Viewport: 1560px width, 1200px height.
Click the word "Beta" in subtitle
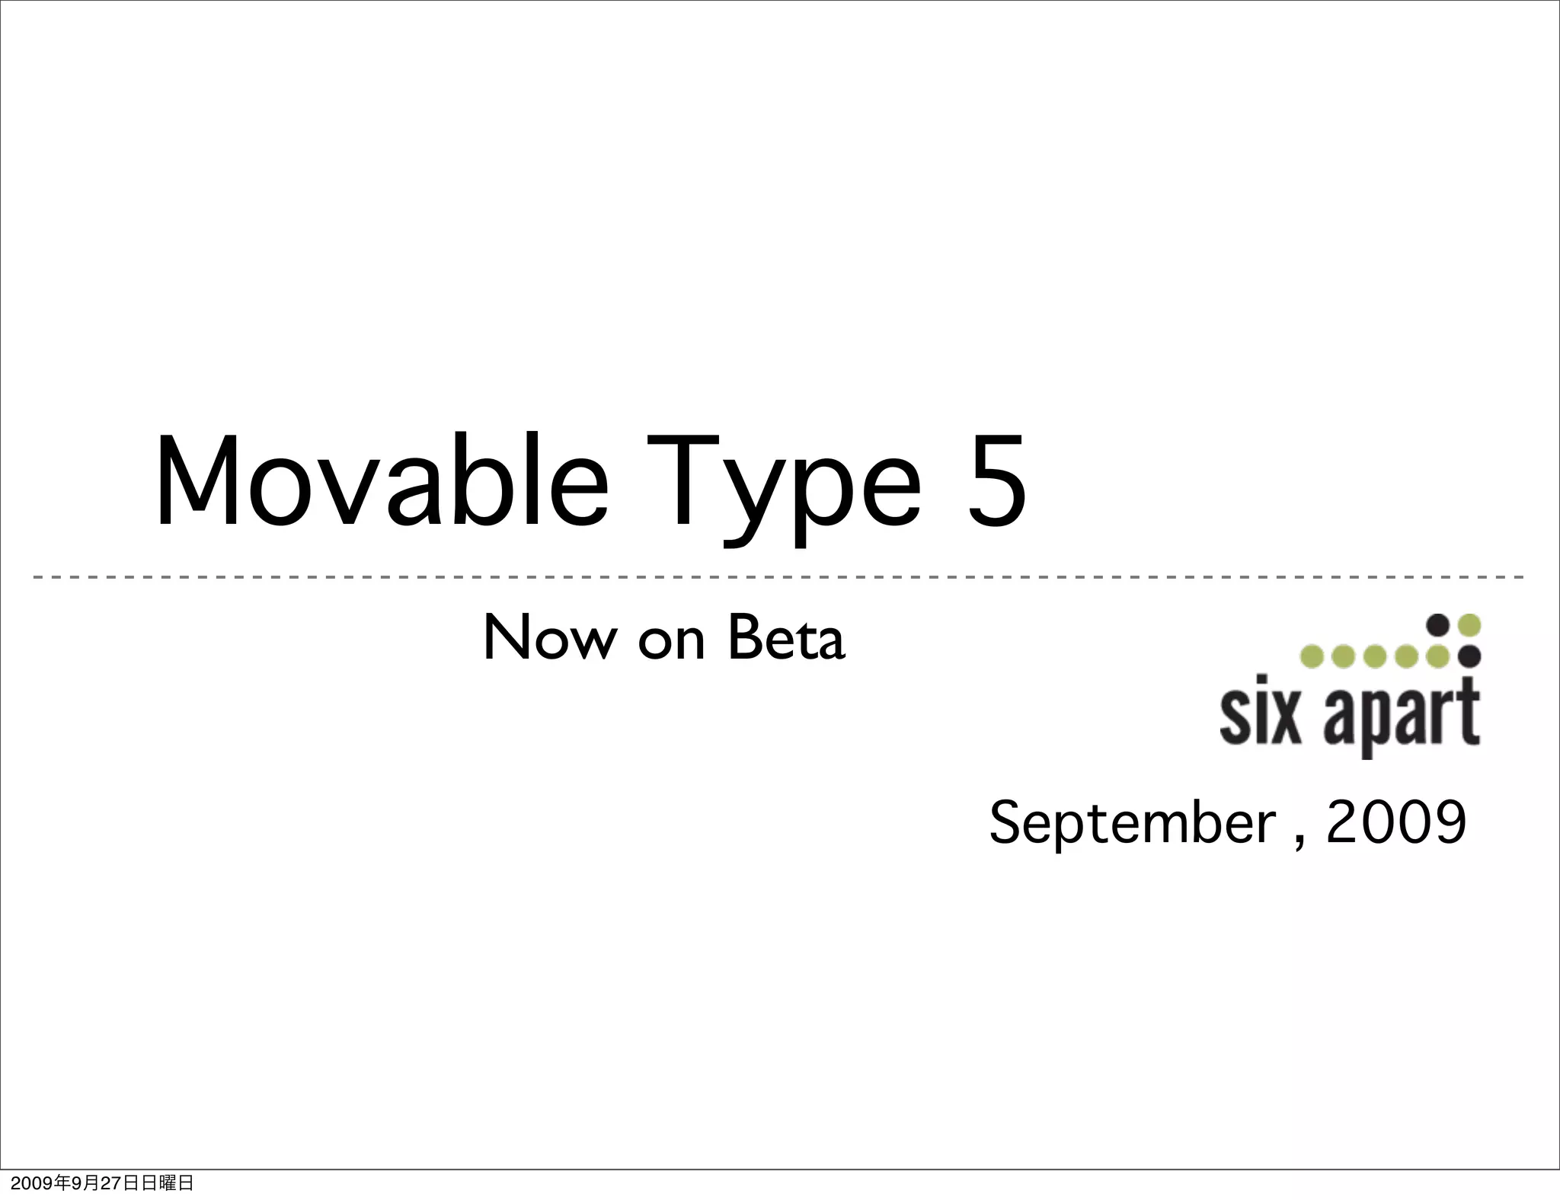tap(786, 638)
